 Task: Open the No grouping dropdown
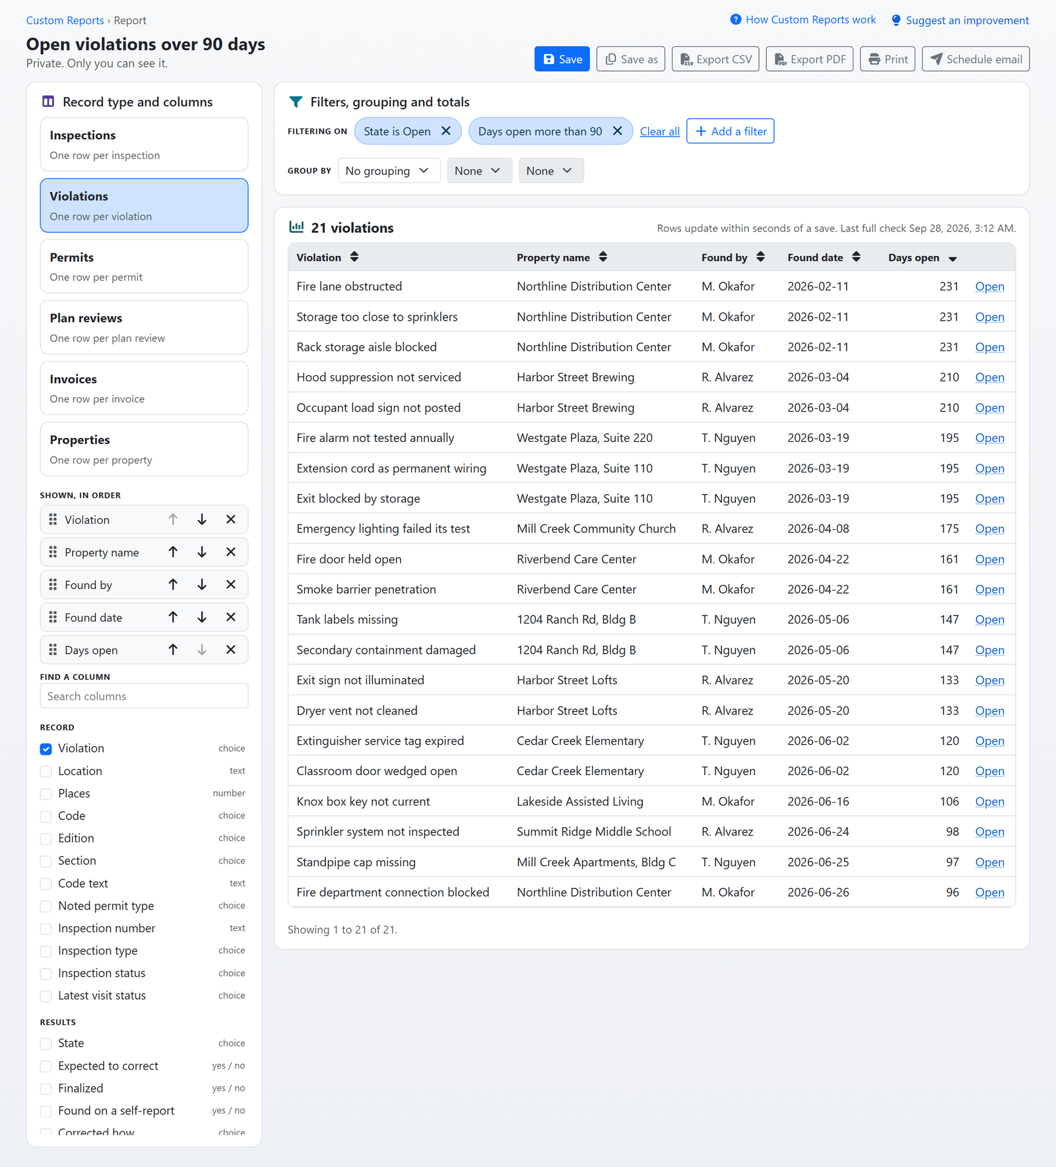[389, 171]
